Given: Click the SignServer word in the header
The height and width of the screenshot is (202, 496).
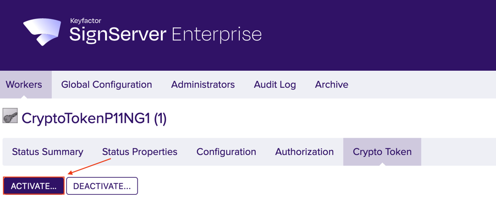Looking at the screenshot, I should coord(118,34).
